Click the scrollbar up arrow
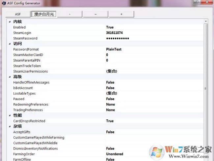Viewport: 214px width, 161px height. [206, 21]
